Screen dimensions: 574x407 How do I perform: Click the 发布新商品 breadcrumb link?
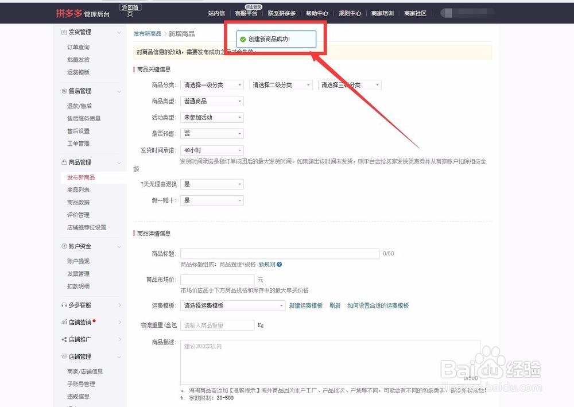(x=147, y=34)
